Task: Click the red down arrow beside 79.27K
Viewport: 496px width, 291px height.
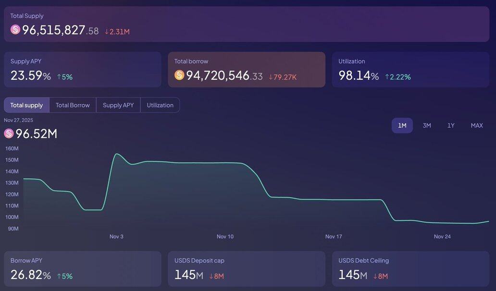Action: coord(271,76)
